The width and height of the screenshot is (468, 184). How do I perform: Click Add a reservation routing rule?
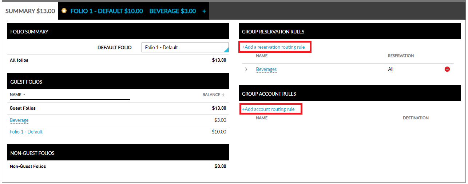coord(273,47)
